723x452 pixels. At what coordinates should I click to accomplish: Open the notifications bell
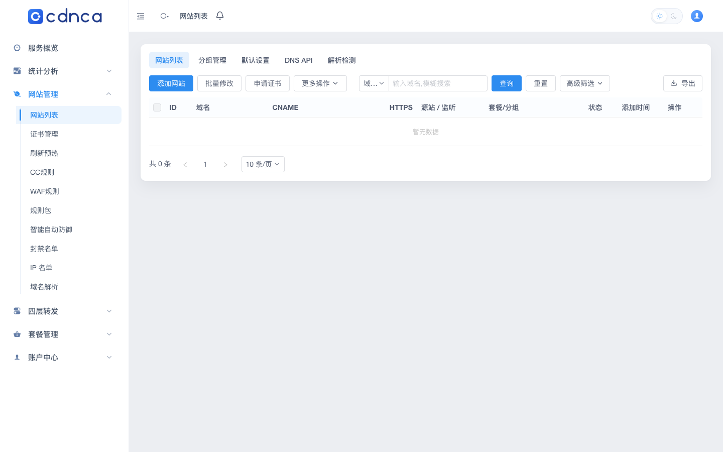[x=220, y=16]
